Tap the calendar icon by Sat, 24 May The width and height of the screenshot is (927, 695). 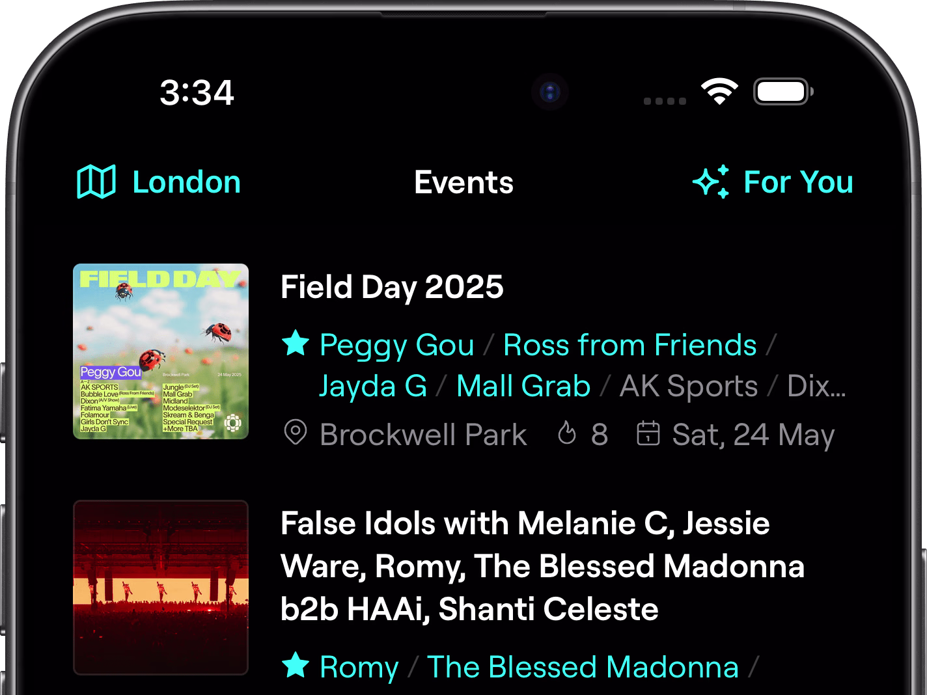point(648,433)
